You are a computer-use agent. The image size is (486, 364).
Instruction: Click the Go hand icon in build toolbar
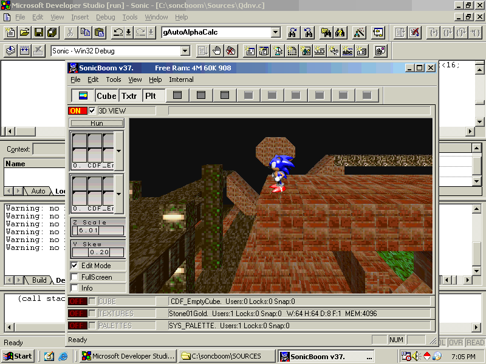[217, 51]
